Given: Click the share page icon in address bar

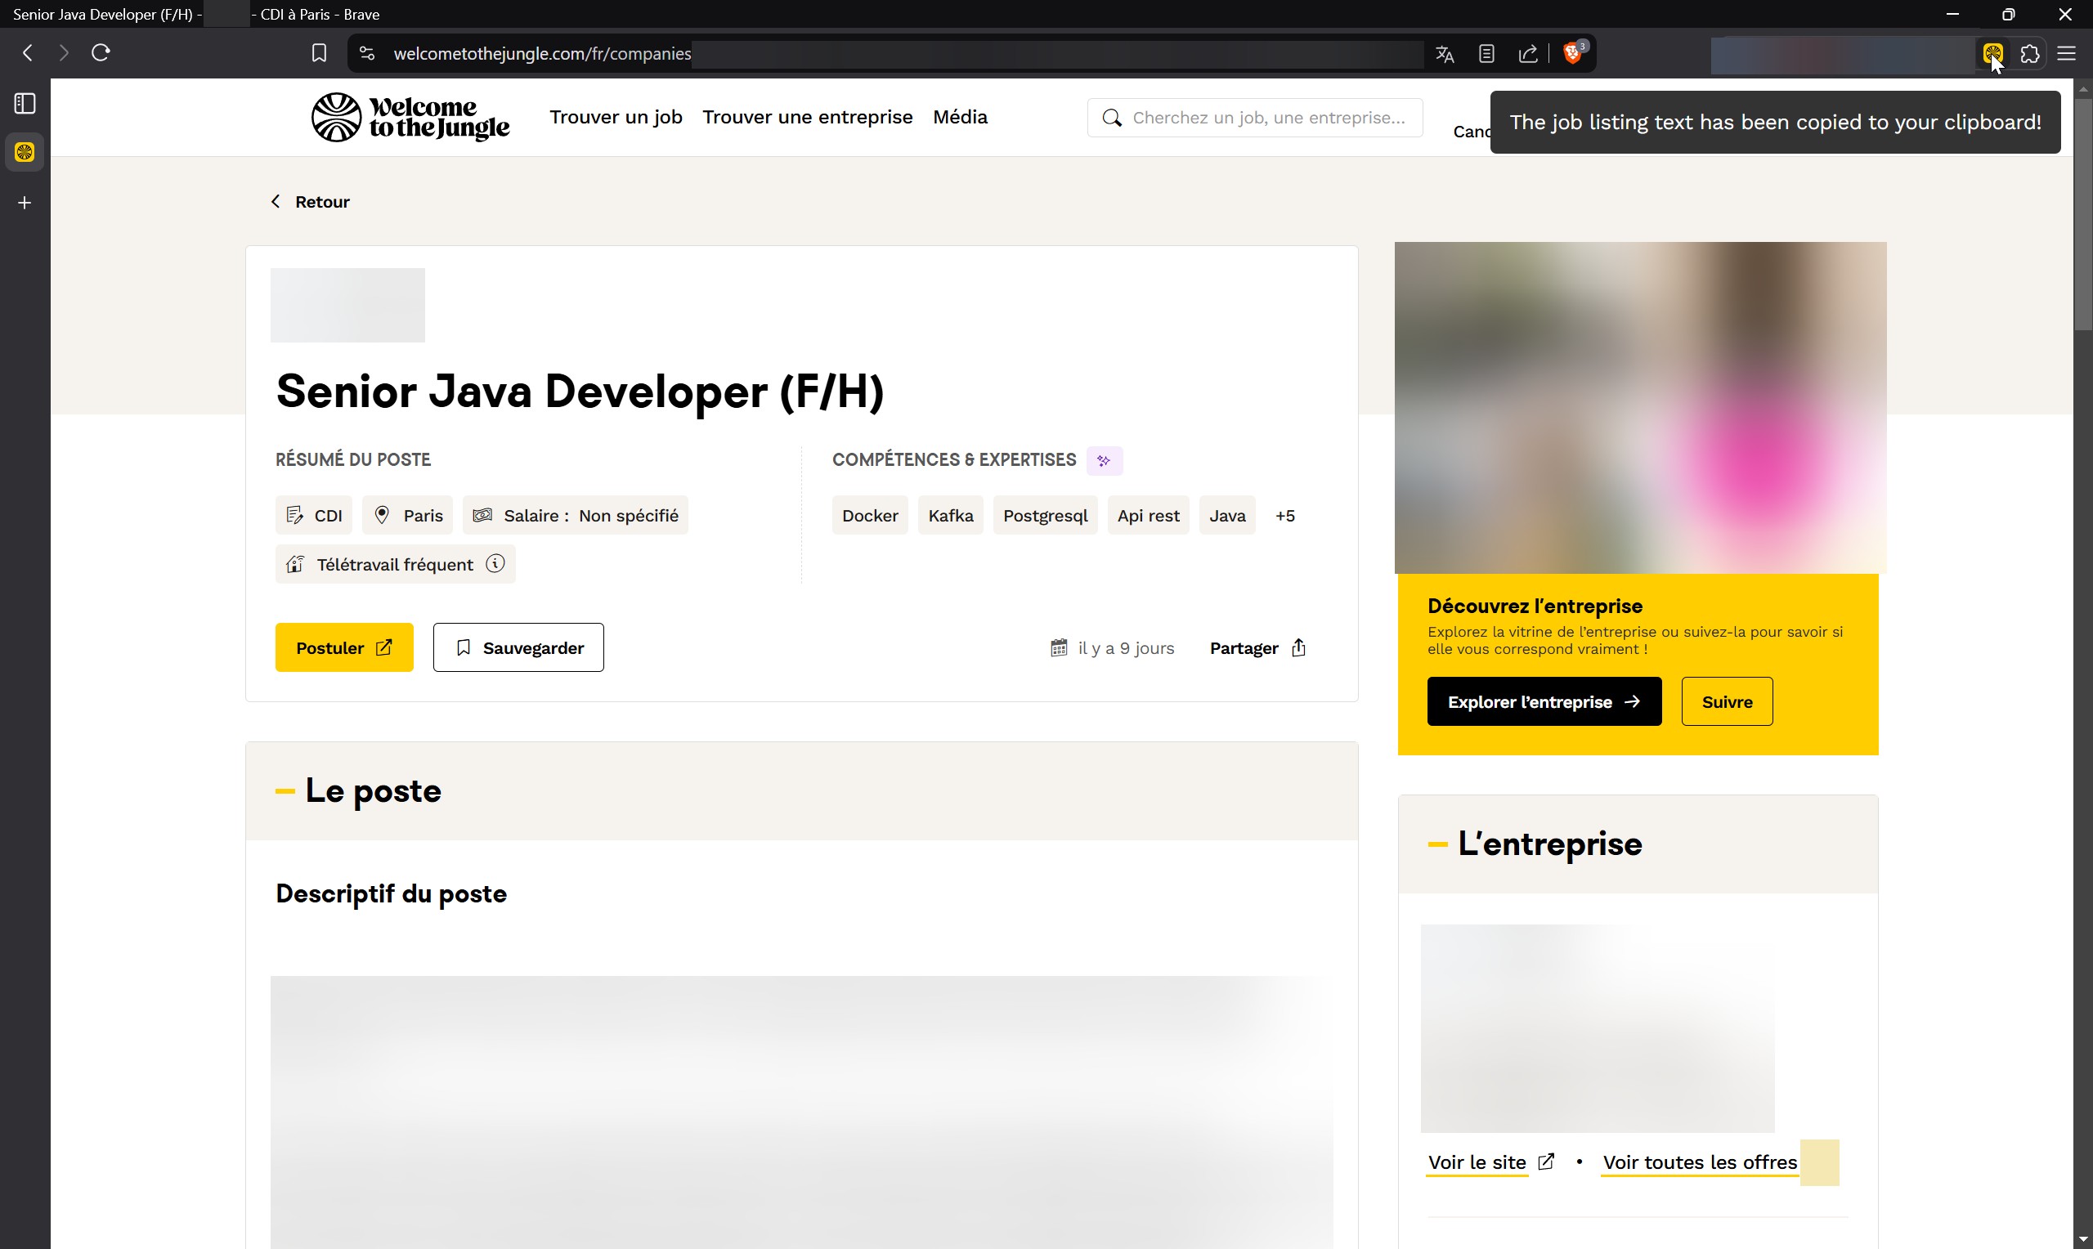Looking at the screenshot, I should (x=1528, y=54).
